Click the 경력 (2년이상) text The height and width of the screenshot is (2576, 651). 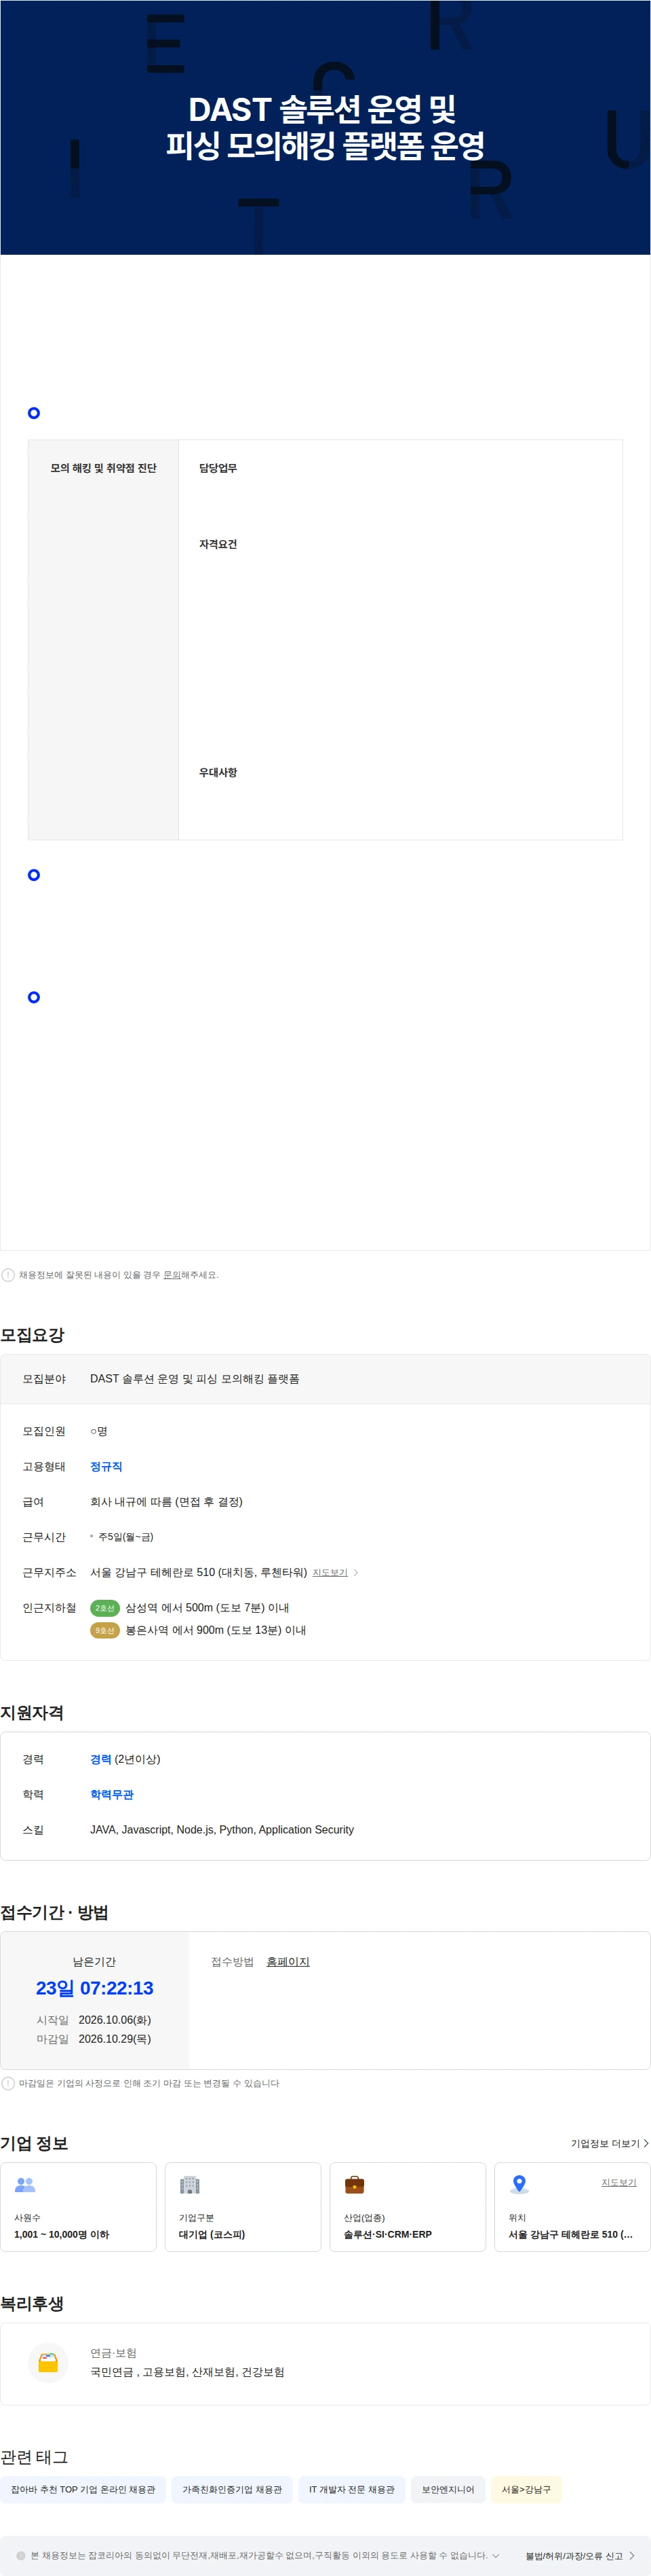pos(125,1759)
